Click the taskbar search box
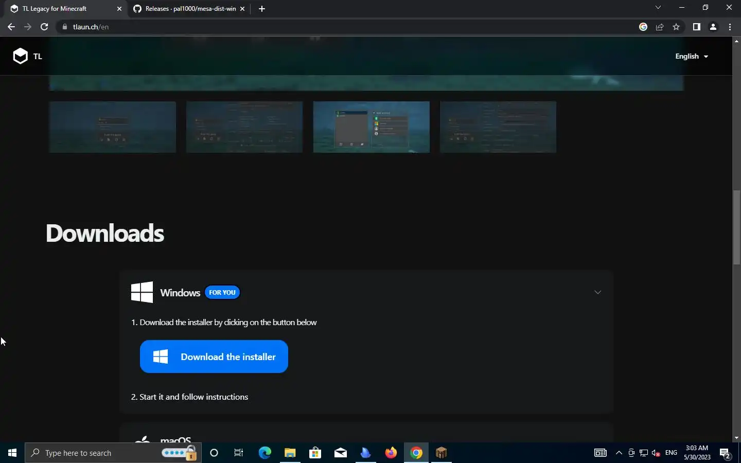The width and height of the screenshot is (741, 463). pyautogui.click(x=113, y=453)
